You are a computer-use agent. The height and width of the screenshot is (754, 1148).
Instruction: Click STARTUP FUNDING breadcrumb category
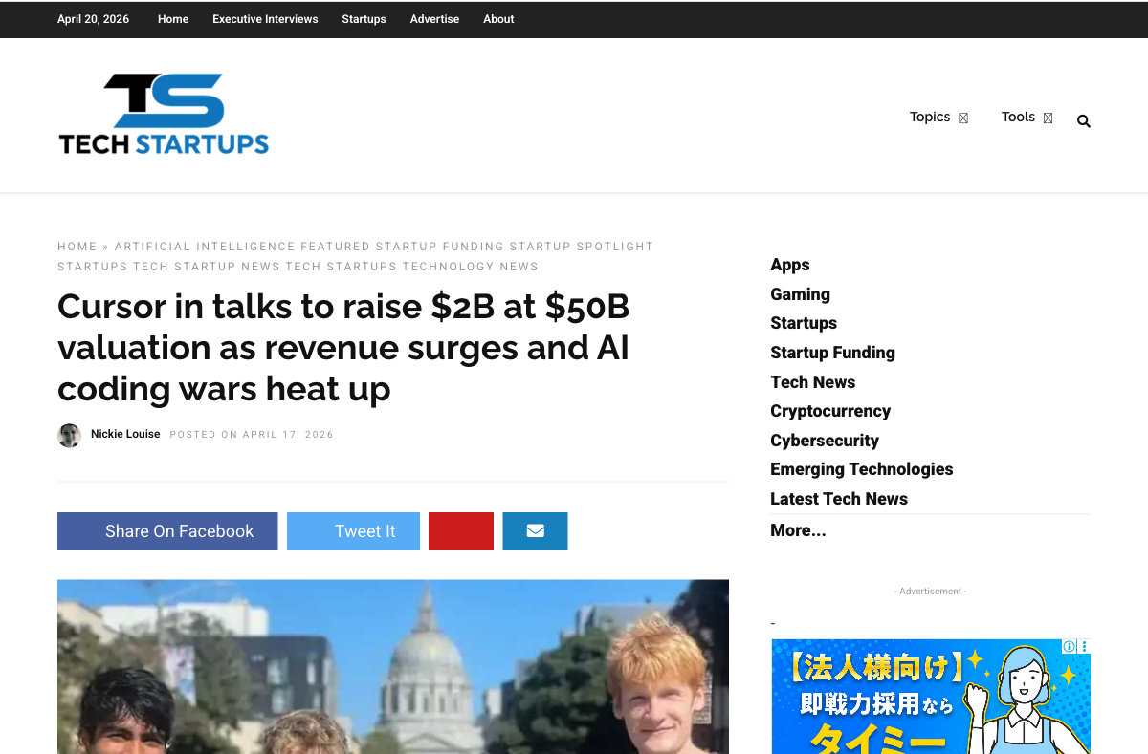pos(440,247)
